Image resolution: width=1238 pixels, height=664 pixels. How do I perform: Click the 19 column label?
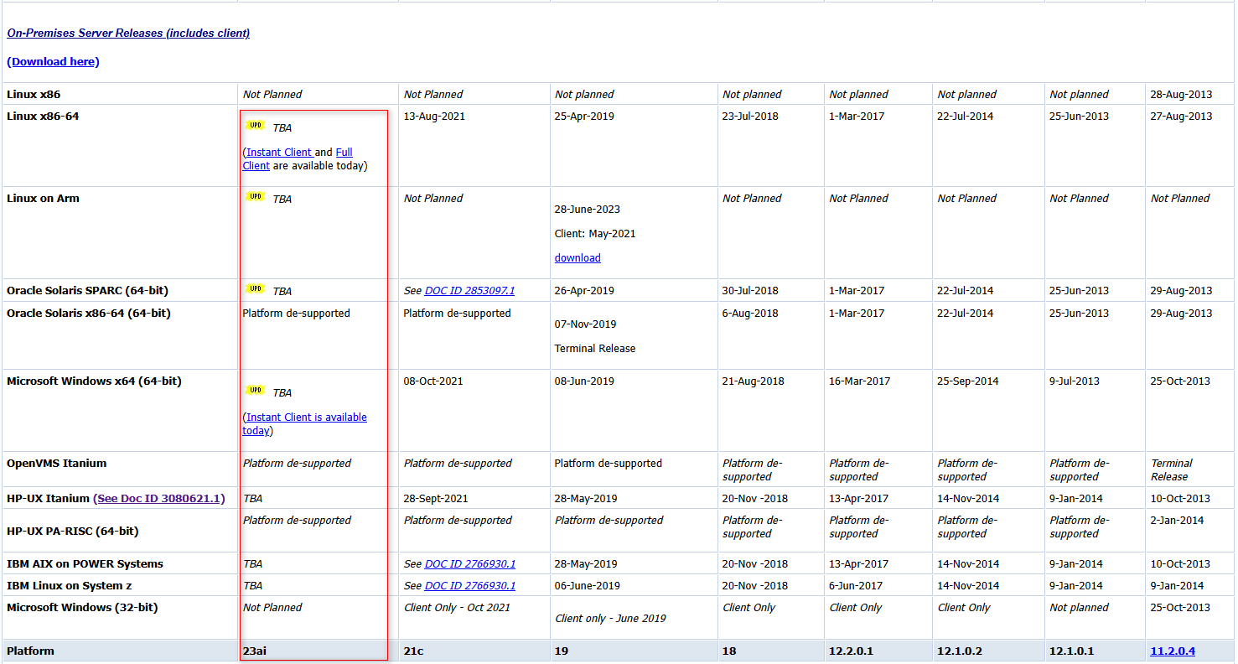(x=562, y=651)
